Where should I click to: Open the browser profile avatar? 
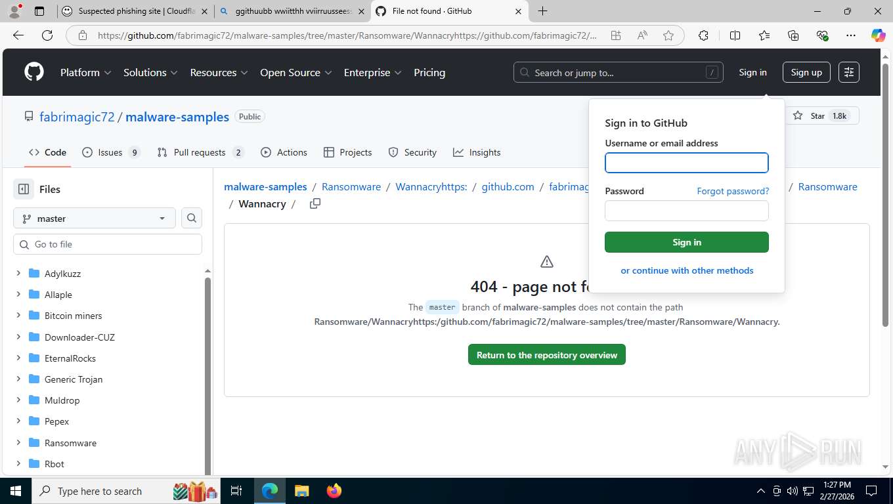(14, 11)
